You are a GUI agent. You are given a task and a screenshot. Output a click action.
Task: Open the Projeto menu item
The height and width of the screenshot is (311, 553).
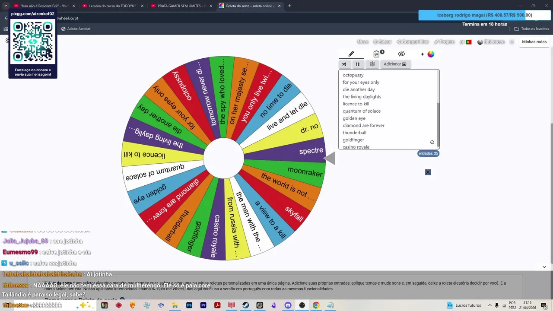tap(444, 42)
